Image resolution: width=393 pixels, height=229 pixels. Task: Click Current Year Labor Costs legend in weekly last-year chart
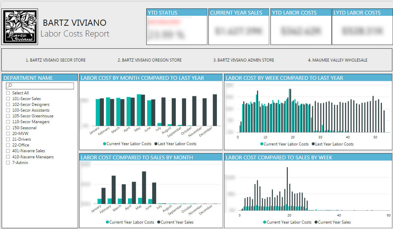pos(284,144)
